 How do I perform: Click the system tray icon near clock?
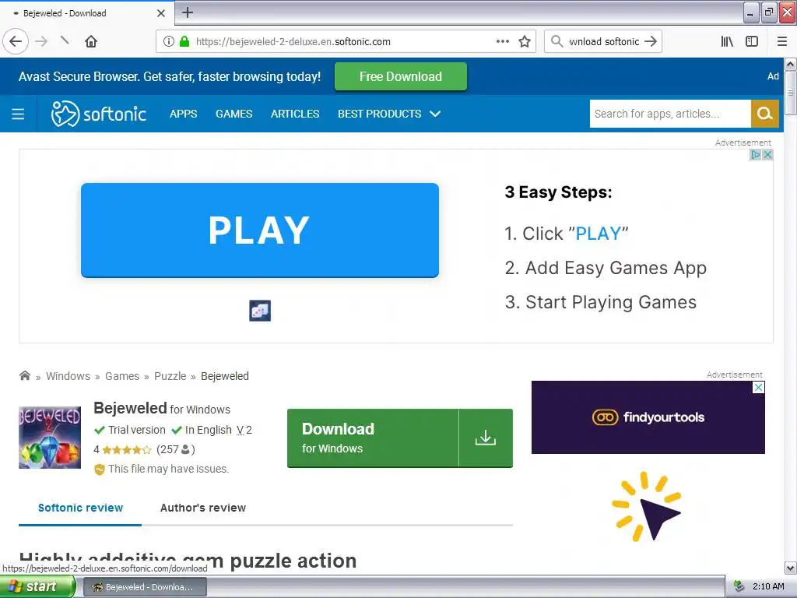pyautogui.click(x=739, y=587)
